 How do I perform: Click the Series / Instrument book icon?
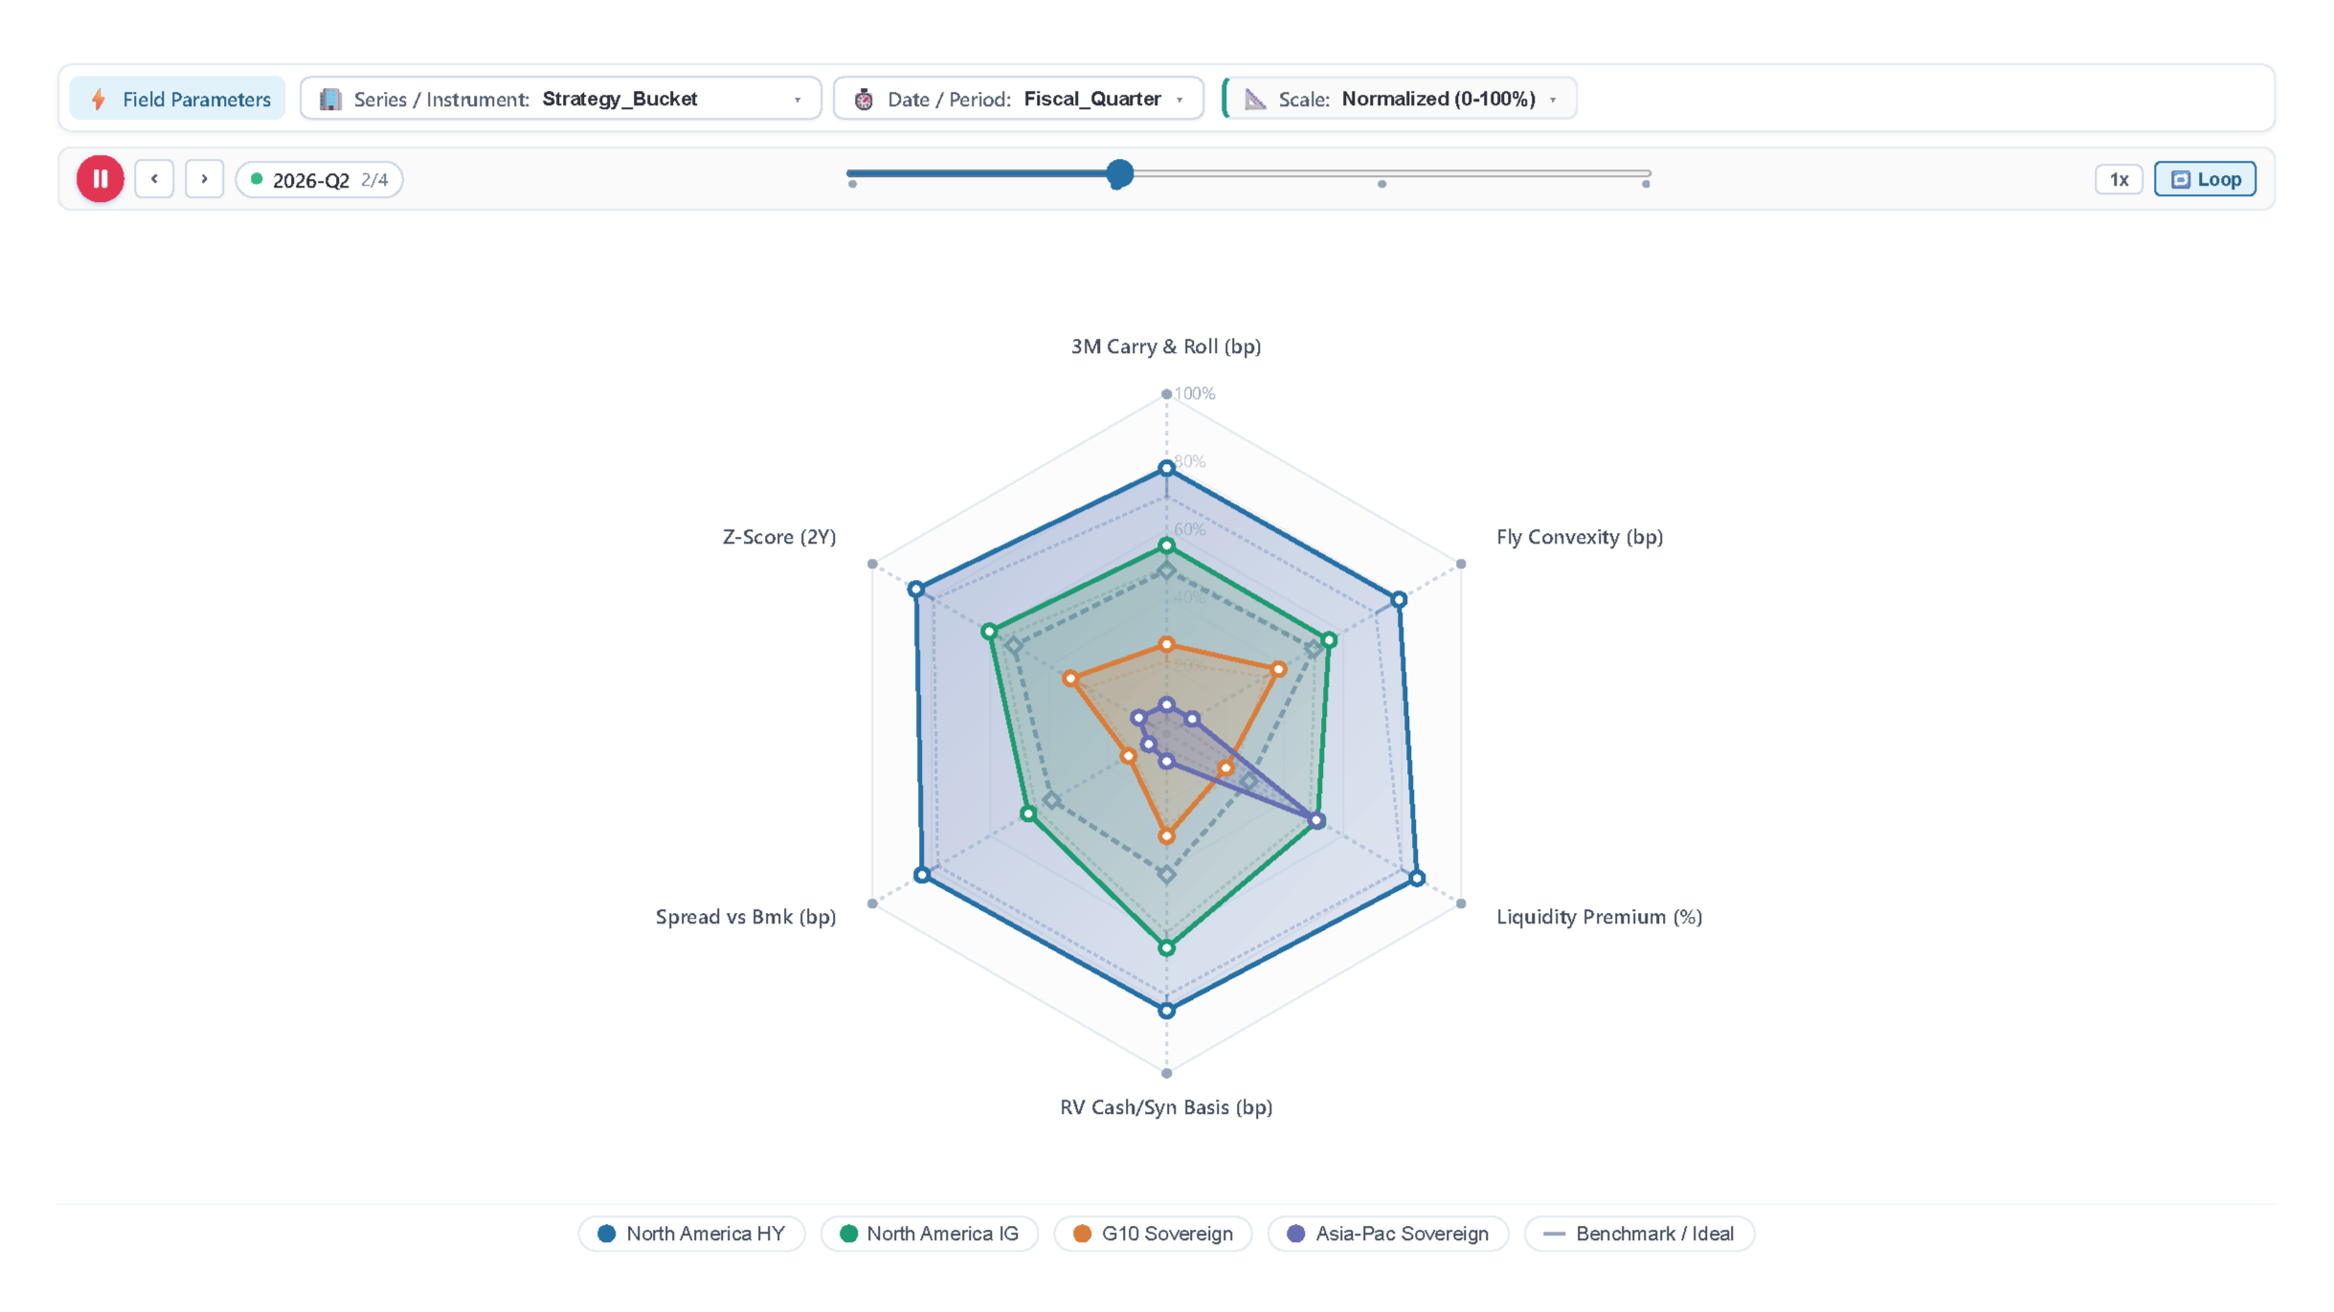click(x=330, y=99)
